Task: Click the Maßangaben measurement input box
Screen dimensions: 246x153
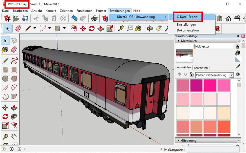Action: click(x=213, y=149)
